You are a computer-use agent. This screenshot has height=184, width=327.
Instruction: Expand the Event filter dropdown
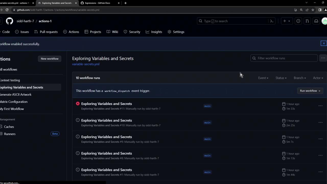tap(263, 78)
